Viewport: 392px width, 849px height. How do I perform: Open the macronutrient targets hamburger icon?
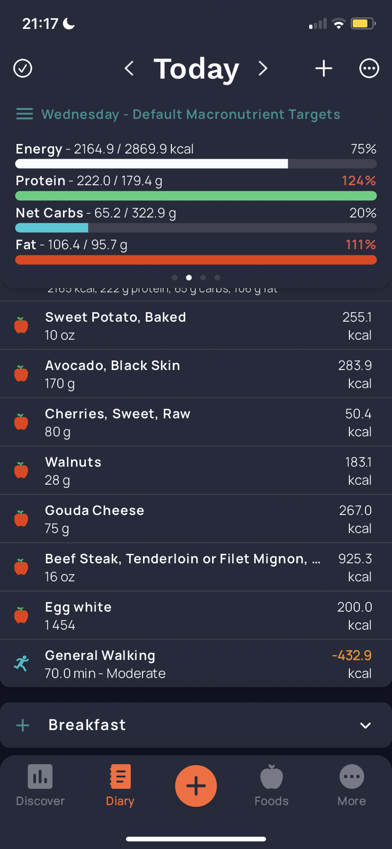pyautogui.click(x=25, y=114)
